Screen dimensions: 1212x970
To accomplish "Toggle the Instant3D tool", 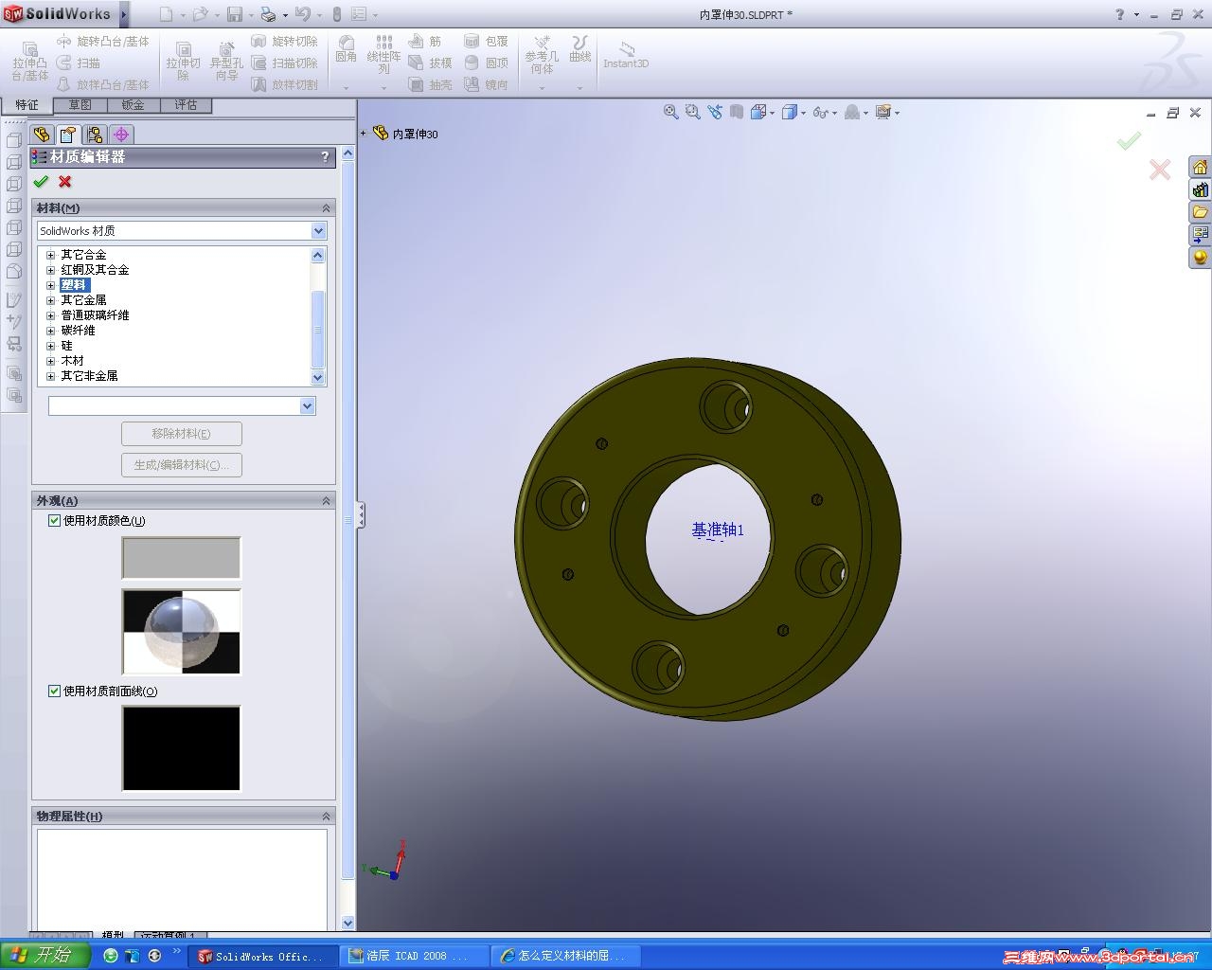I will coord(626,54).
